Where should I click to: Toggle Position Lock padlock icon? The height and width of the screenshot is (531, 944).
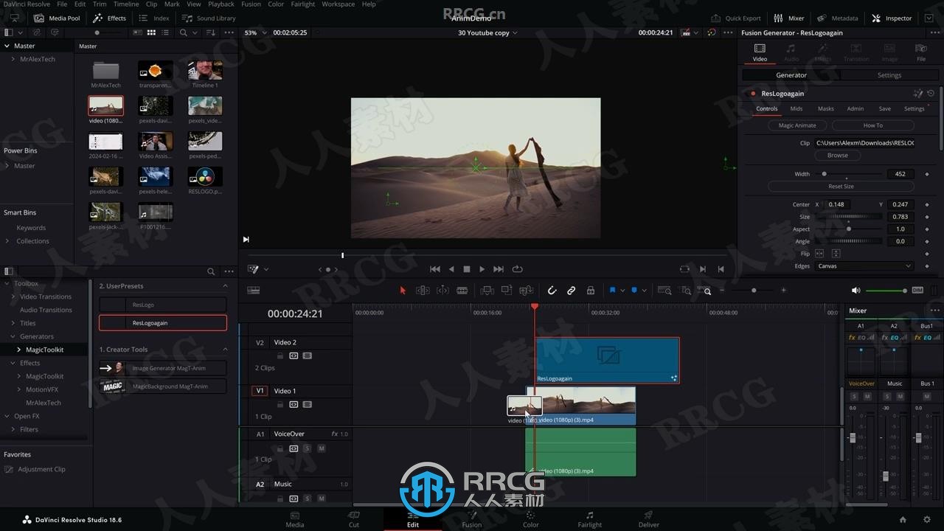pos(591,291)
